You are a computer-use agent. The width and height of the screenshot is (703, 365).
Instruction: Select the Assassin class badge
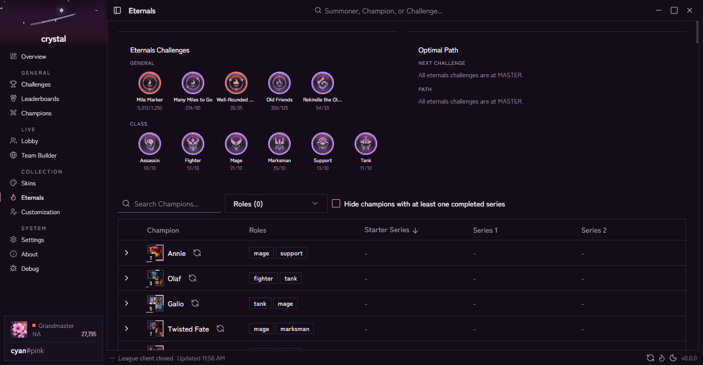coord(150,144)
